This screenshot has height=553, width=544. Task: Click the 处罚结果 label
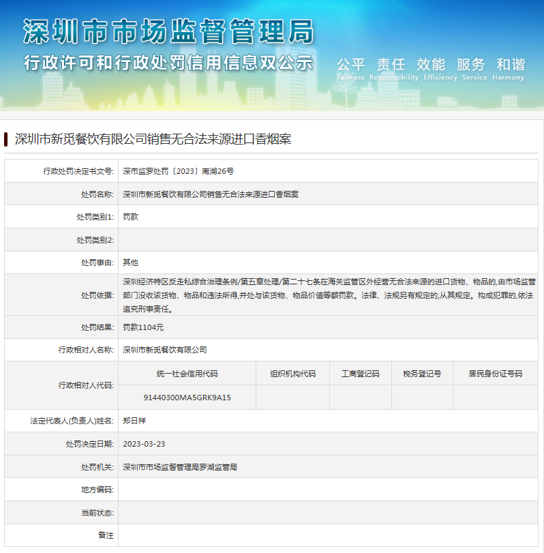[97, 327]
